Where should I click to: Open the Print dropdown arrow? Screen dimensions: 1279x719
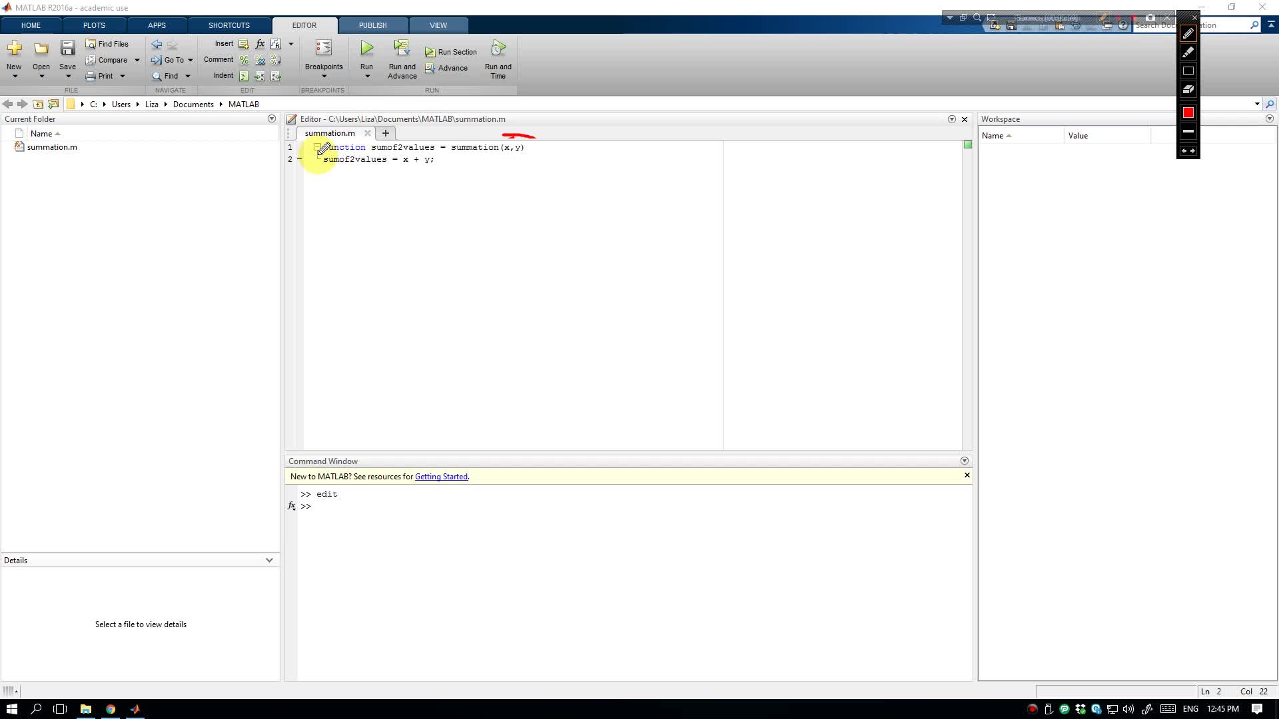coord(123,76)
